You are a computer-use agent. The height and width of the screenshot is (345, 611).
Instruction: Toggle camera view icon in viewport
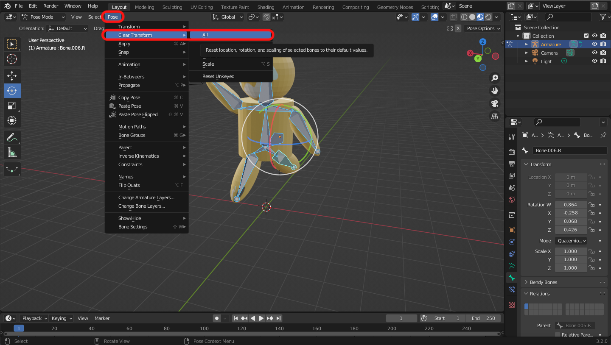point(495,103)
